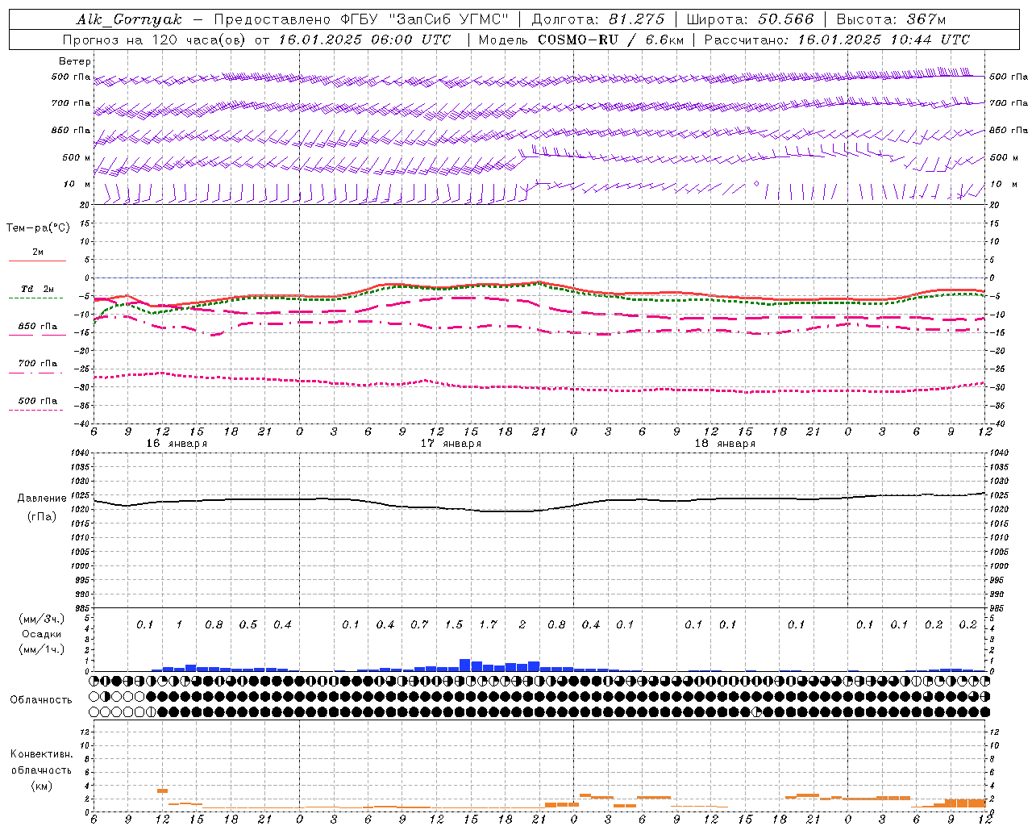
Task: Click the Осадки precipitation title
Action: tap(41, 634)
